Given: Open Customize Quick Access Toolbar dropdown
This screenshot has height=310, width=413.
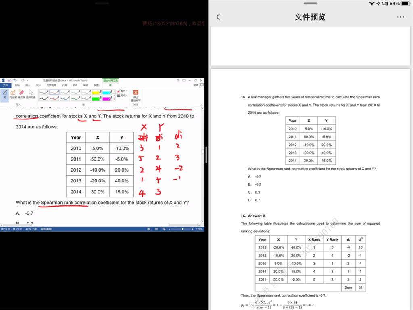Looking at the screenshot, I should tap(27, 80).
